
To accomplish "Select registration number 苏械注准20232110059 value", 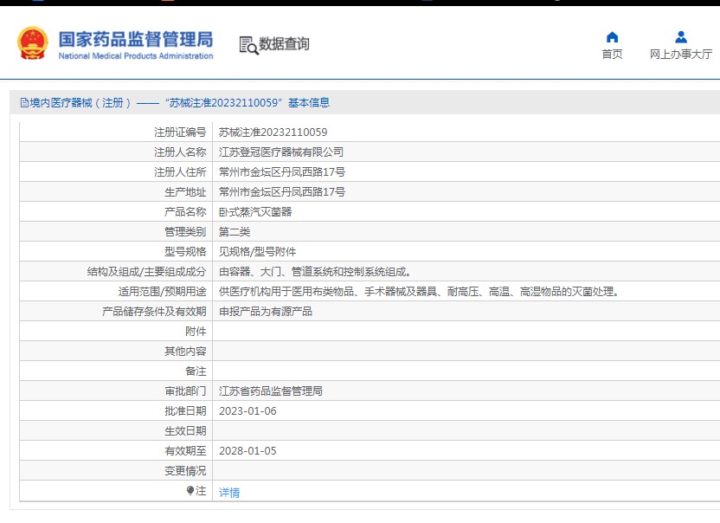I will 273,132.
